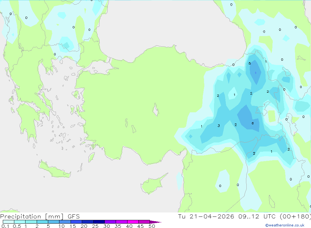The width and height of the screenshot is (311, 228).
Task: Open the weatheronline.co.uk copyright link
Action: pyautogui.click(x=285, y=225)
